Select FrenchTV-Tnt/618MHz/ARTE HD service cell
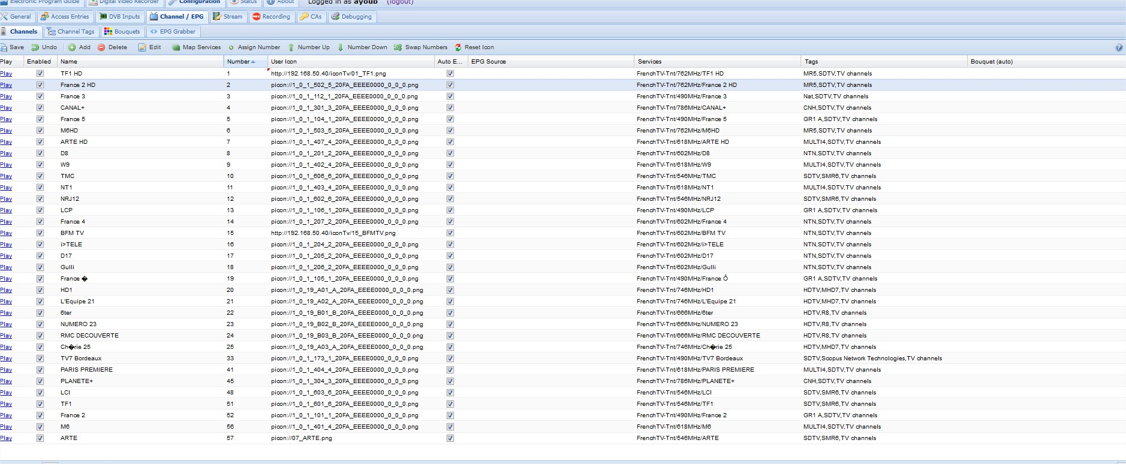 point(718,142)
